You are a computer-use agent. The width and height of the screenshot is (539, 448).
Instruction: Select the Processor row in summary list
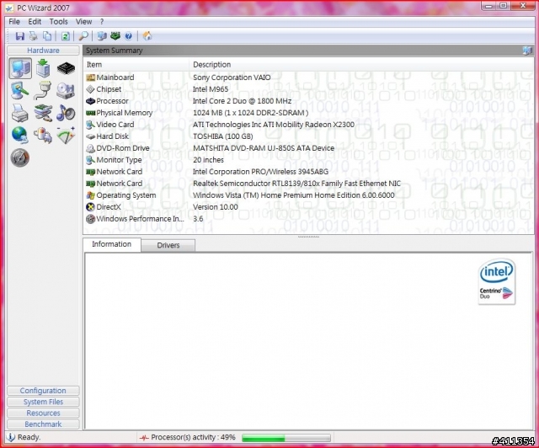pyautogui.click(x=308, y=101)
